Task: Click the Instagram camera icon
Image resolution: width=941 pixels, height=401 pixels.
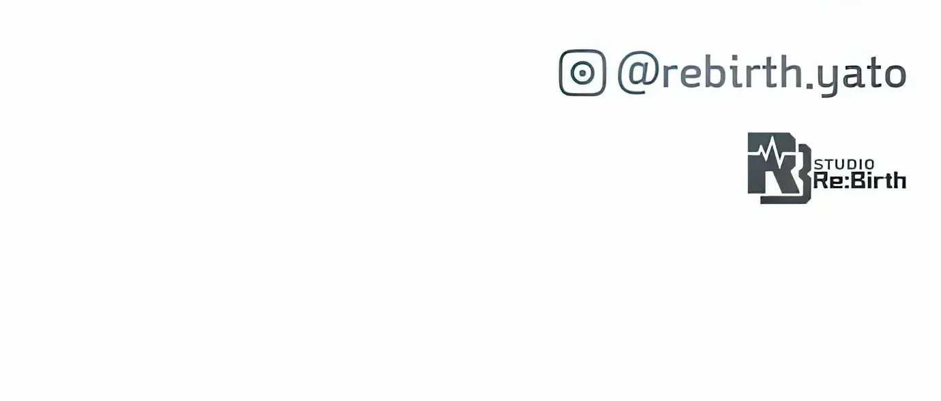Action: coord(582,72)
